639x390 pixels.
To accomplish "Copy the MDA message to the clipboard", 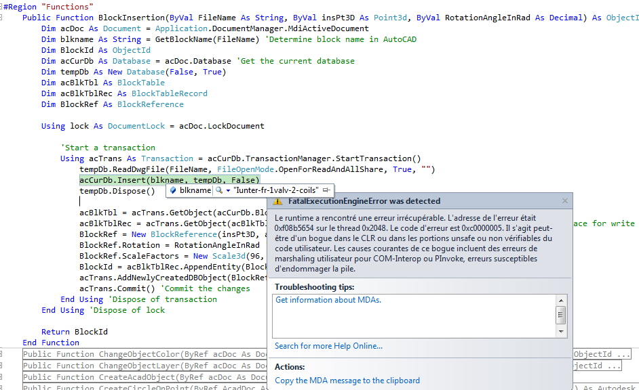I will (x=347, y=380).
